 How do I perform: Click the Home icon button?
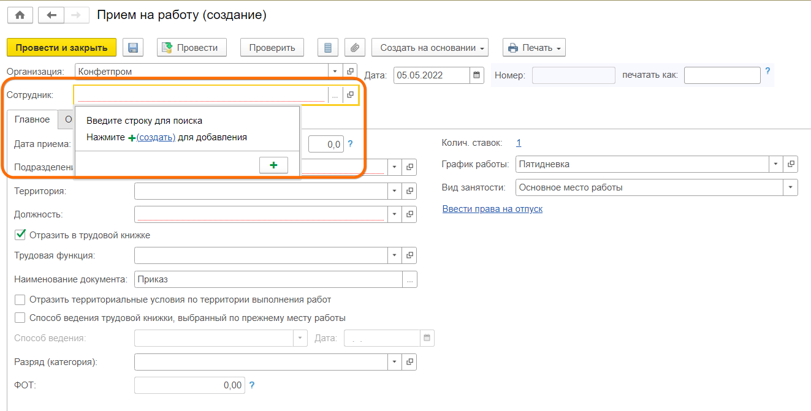(x=20, y=15)
